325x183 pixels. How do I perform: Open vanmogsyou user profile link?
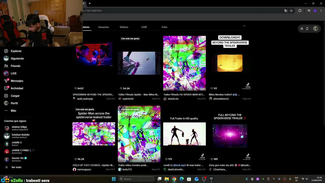coord(84,170)
